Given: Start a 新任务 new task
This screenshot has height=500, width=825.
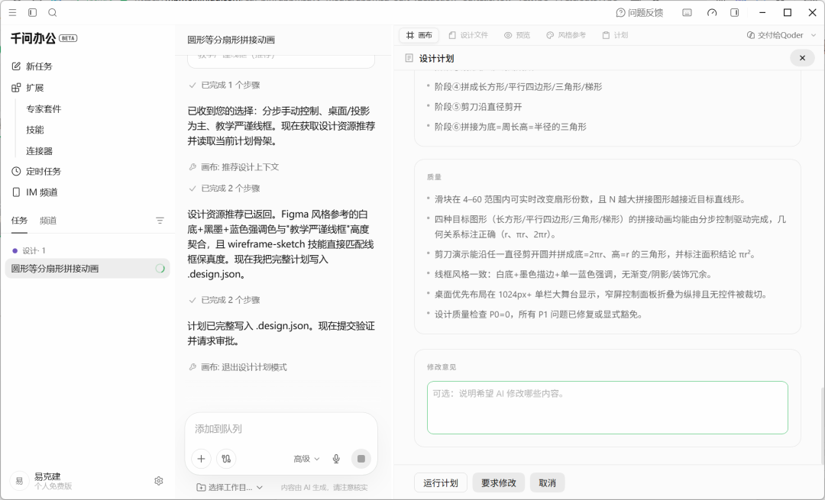Looking at the screenshot, I should (31, 66).
